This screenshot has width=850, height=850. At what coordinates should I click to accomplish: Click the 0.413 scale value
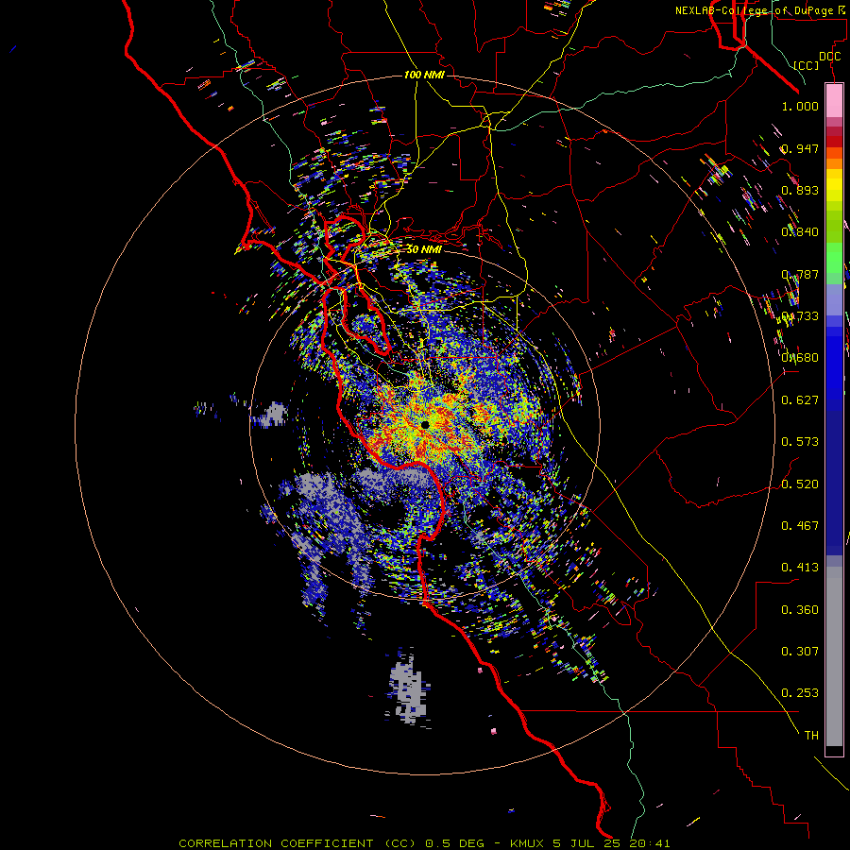800,568
